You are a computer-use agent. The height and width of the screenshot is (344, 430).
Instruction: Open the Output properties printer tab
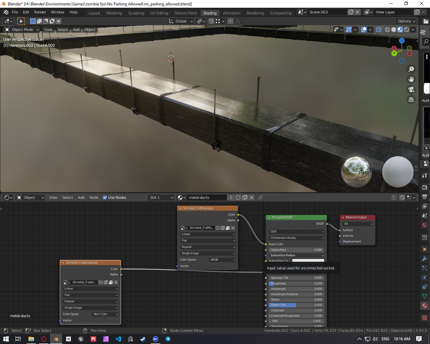425,197
